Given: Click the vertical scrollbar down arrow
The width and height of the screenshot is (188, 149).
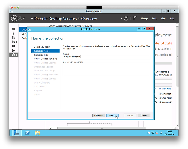Looking at the screenshot, I should (177, 125).
